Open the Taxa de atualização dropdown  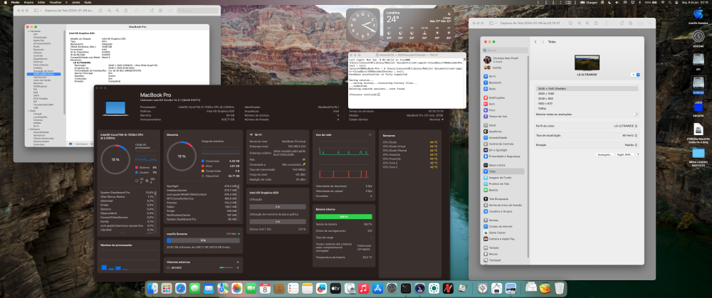[x=630, y=135]
